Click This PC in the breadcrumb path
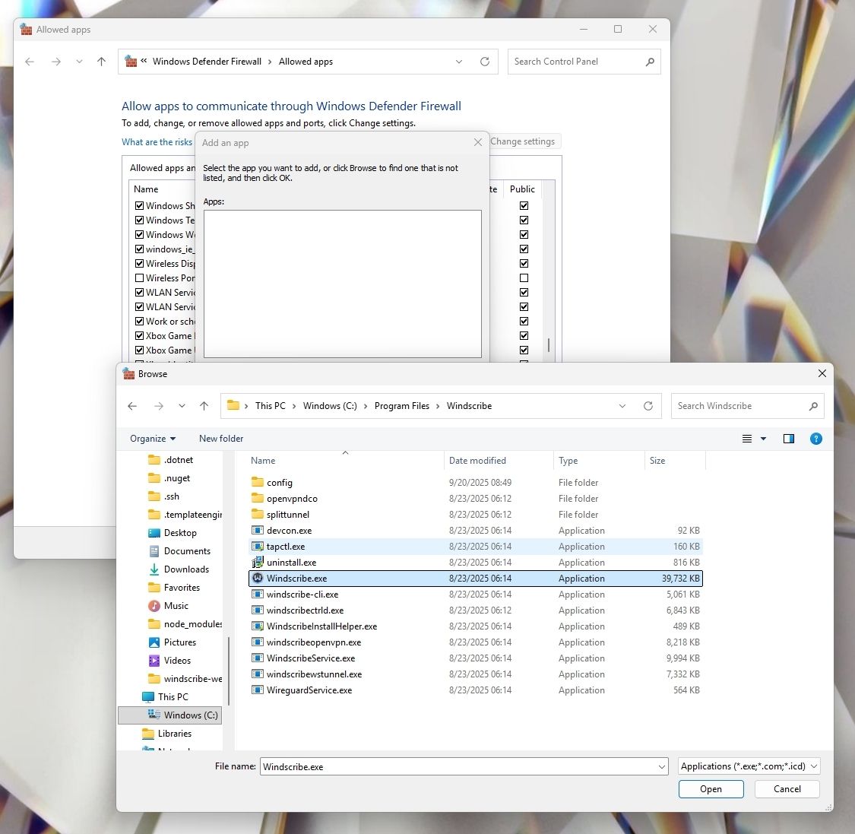The height and width of the screenshot is (834, 855). (x=270, y=405)
